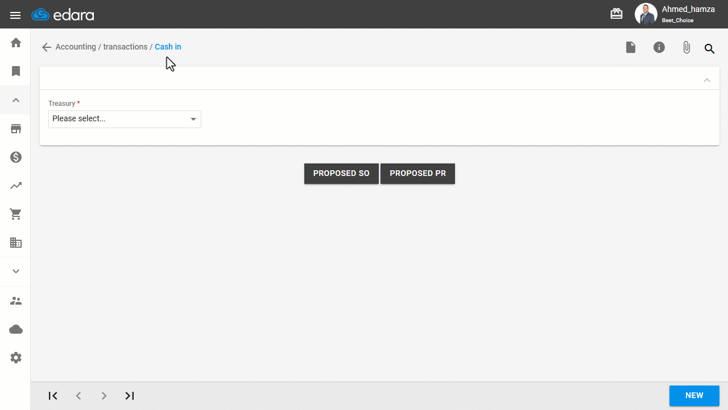This screenshot has height=410, width=728.
Task: Open the accounting dollar sidebar icon
Action: (x=16, y=157)
